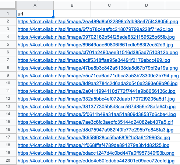Select row 17 header
The width and height of the screenshot is (180, 165).
click(x=8, y=137)
